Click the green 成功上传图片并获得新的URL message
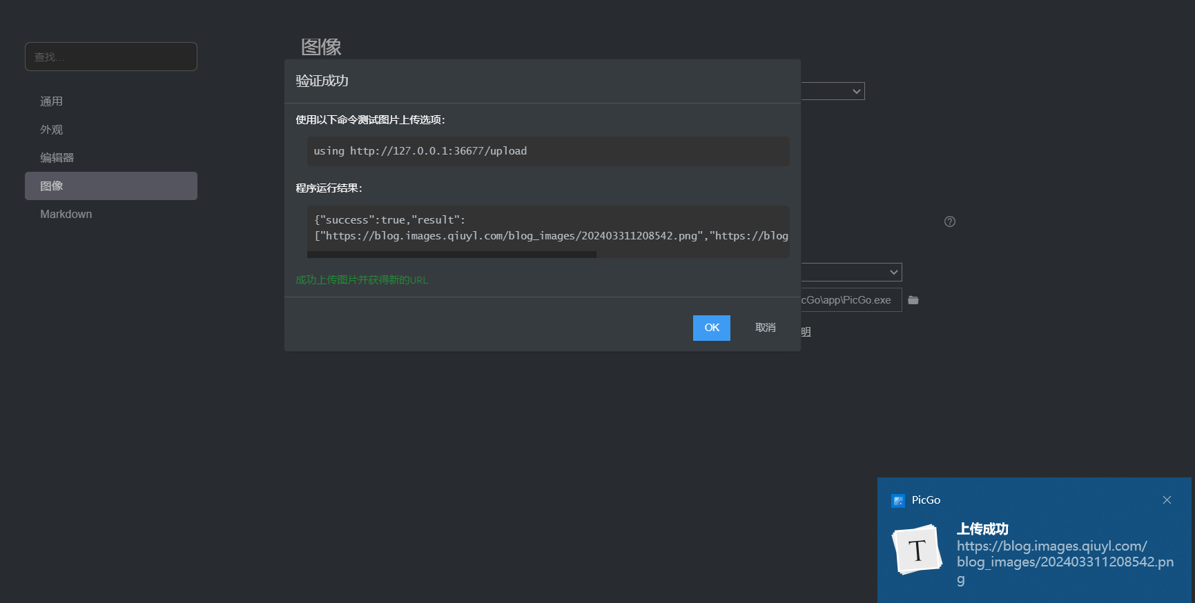The width and height of the screenshot is (1195, 603). [362, 280]
